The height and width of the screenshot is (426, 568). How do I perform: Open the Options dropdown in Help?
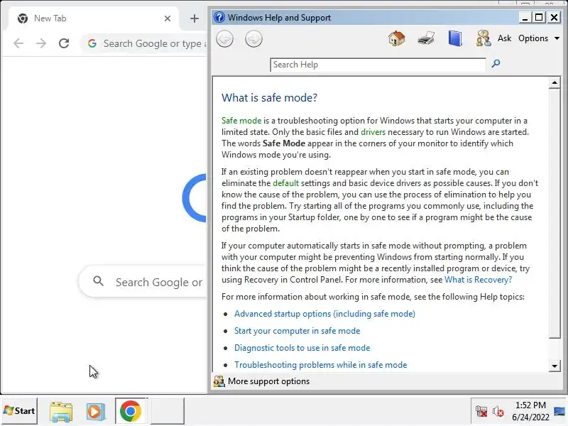[539, 38]
